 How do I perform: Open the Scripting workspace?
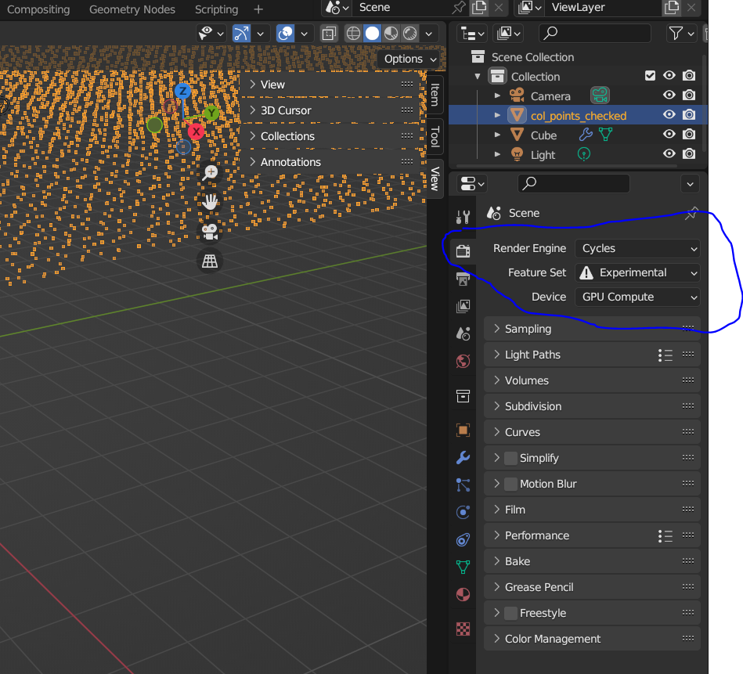tap(216, 9)
